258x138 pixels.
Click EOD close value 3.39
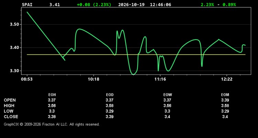coord(110,117)
